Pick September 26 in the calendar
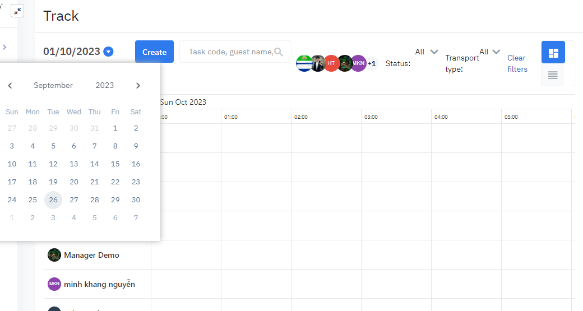 53,200
